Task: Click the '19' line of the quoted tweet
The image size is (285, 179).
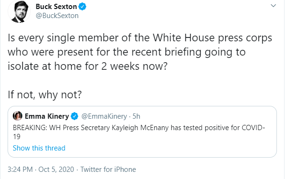Action: click(17, 137)
